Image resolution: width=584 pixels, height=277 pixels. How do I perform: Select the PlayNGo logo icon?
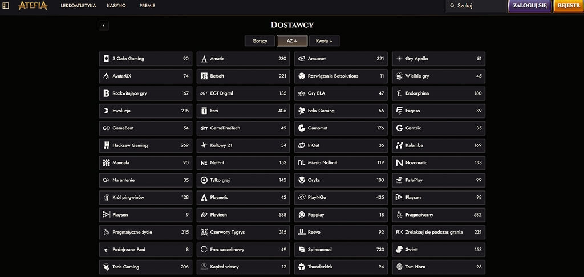302,197
